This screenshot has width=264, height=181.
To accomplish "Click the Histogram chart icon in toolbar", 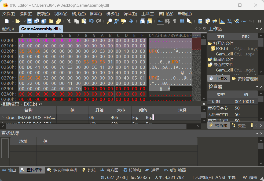I will [222, 21].
